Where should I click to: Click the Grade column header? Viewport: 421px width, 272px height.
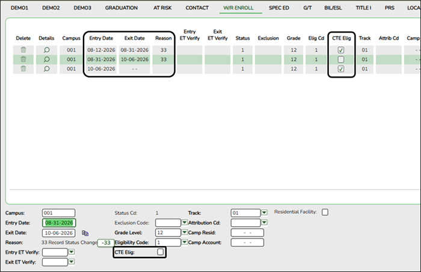coord(293,38)
